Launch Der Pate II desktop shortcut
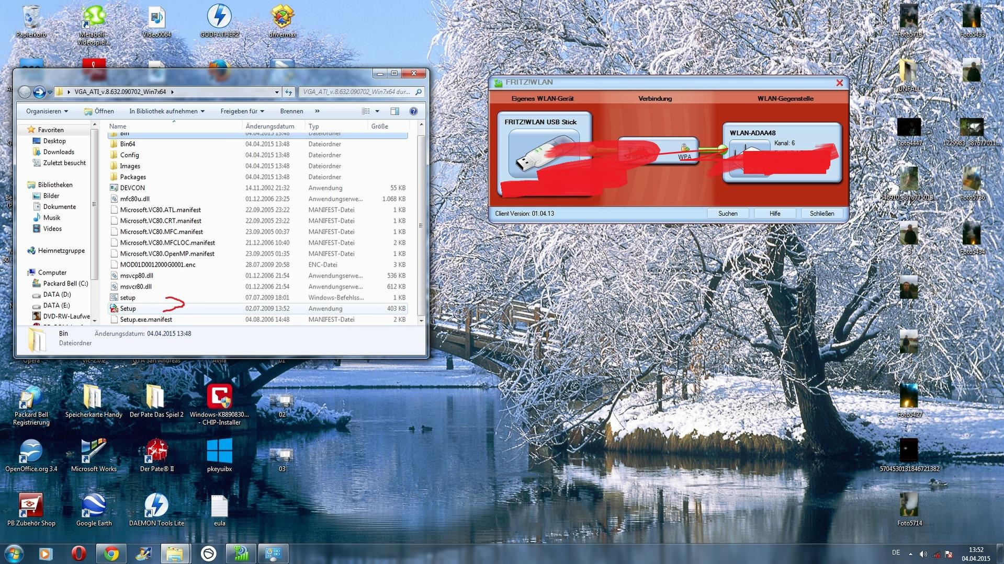This screenshot has width=1004, height=564. coord(156,455)
